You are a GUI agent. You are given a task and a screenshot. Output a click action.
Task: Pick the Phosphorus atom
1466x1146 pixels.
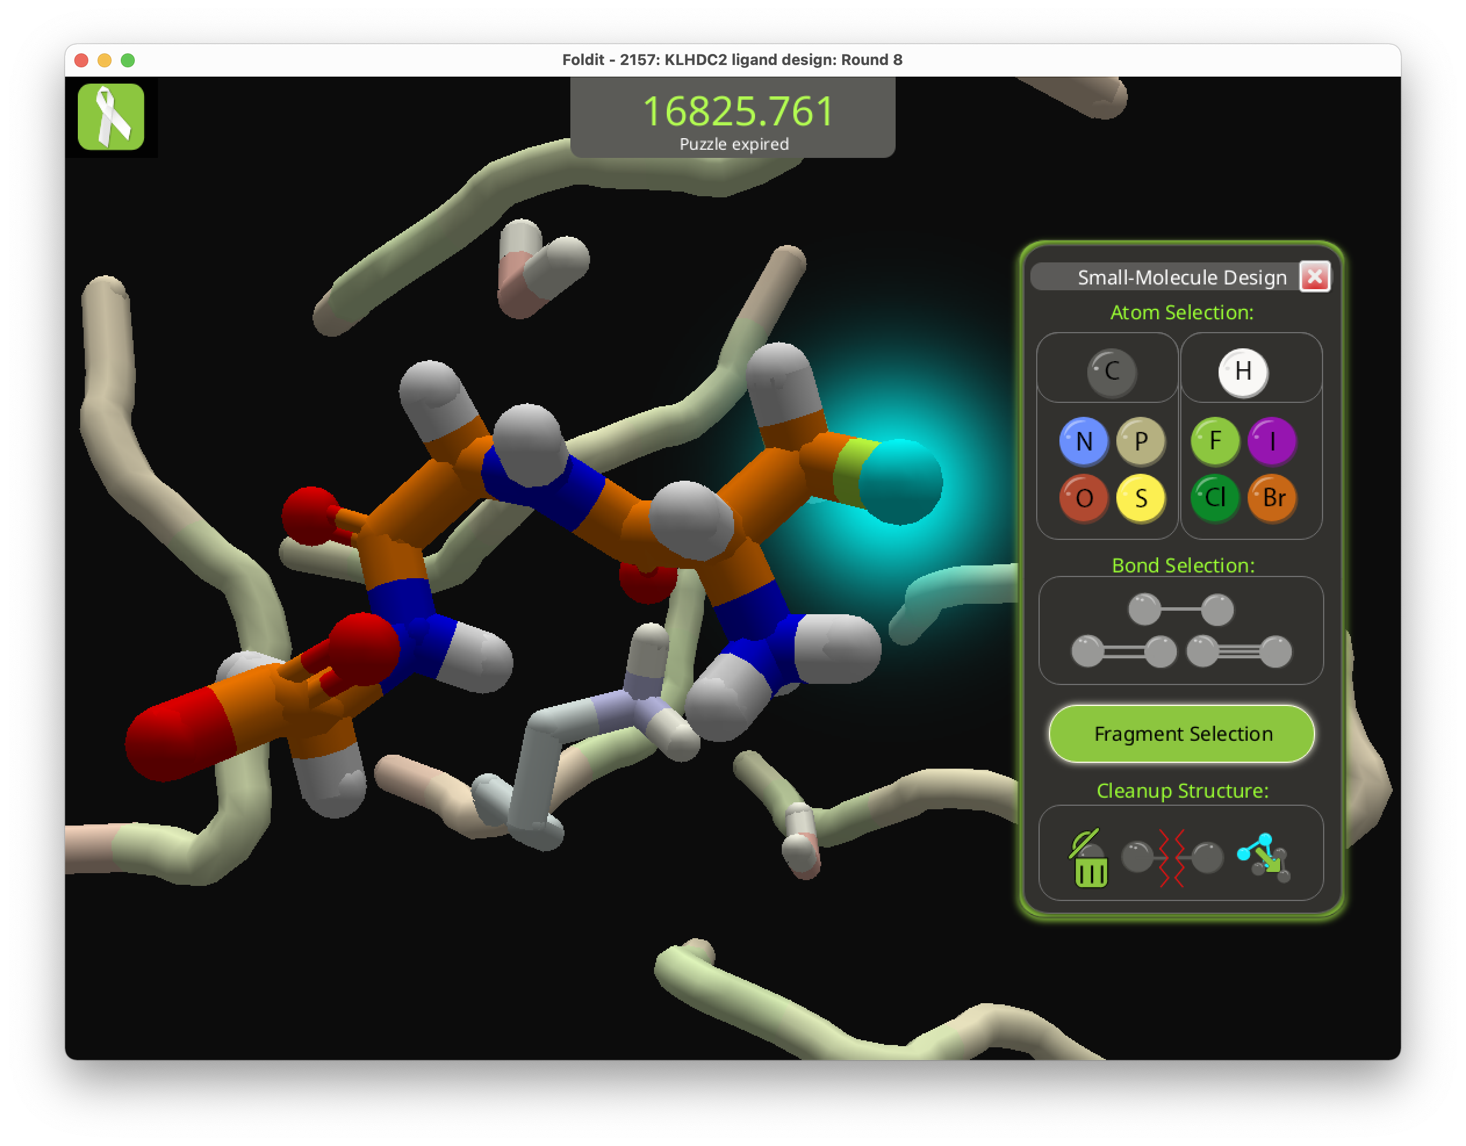click(1140, 441)
